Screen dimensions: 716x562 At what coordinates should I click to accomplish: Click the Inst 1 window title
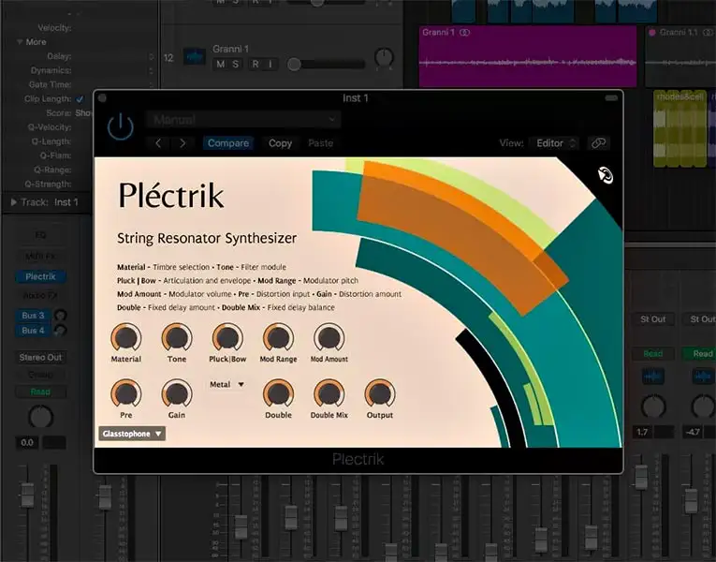pos(356,98)
